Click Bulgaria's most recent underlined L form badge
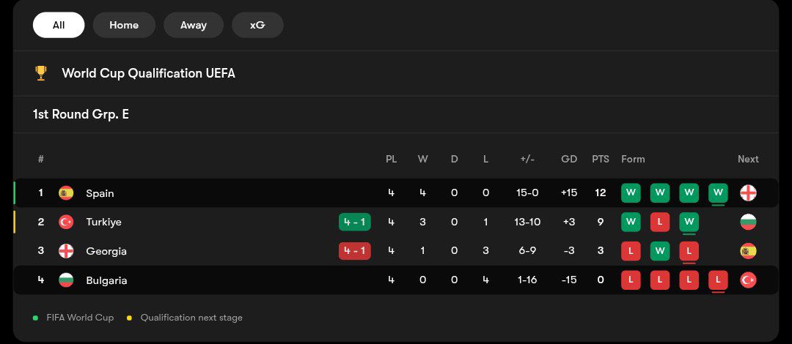 718,280
